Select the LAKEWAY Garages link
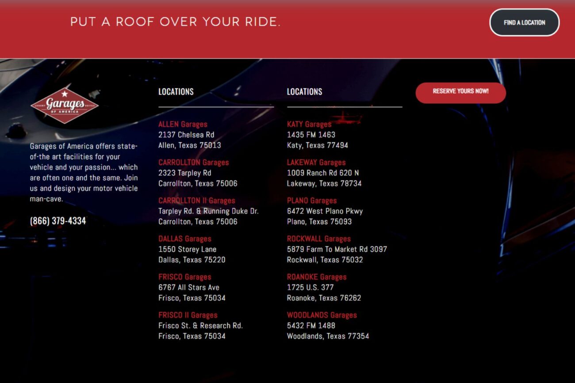 tap(316, 163)
